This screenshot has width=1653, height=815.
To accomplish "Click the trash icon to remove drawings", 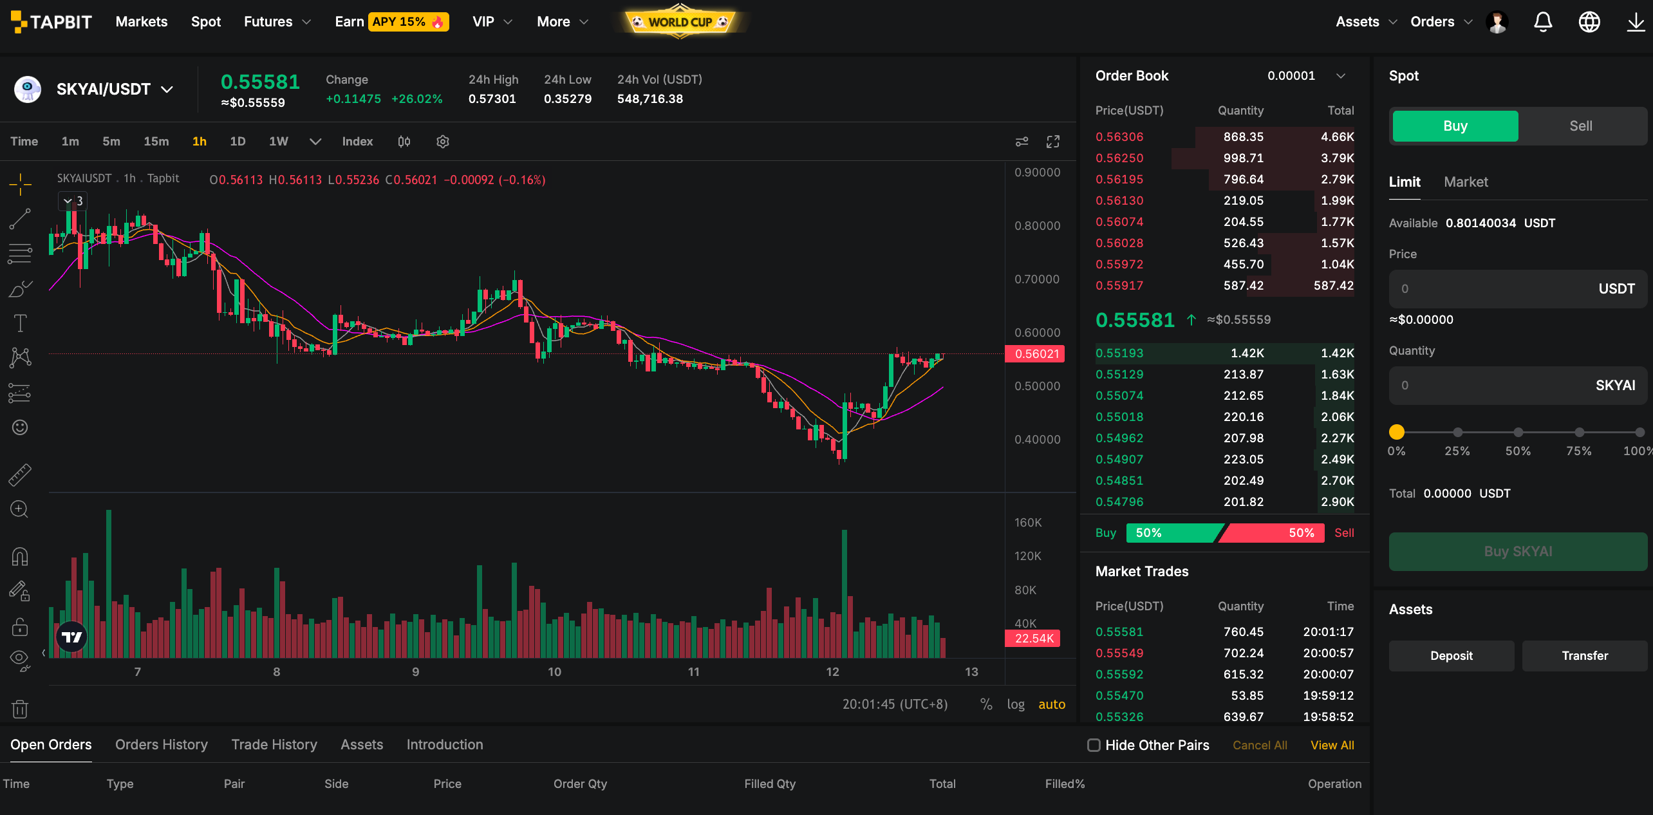I will coord(20,709).
